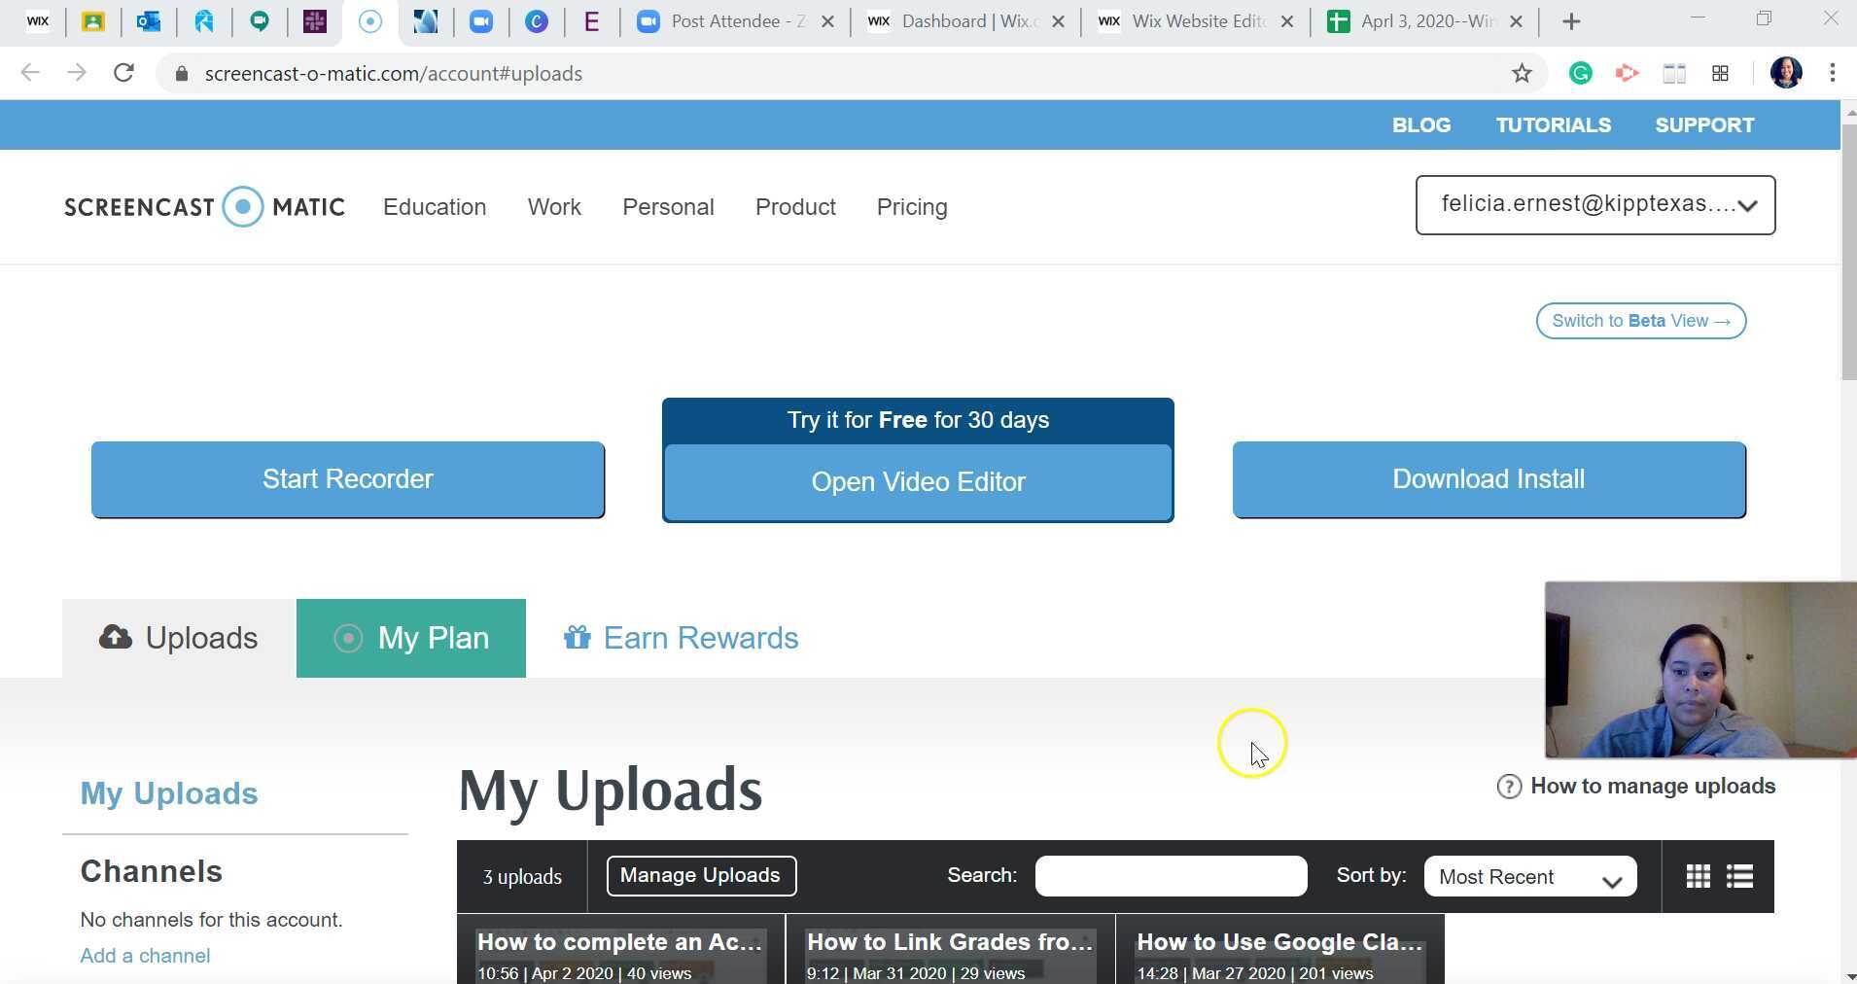Open the Zoom app tab in browser
The width and height of the screenshot is (1857, 984).
pyautogui.click(x=734, y=20)
